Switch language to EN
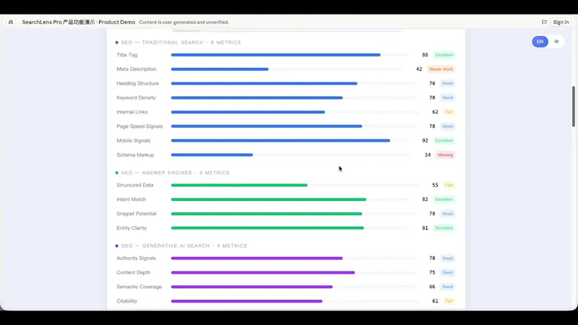 pos(540,42)
